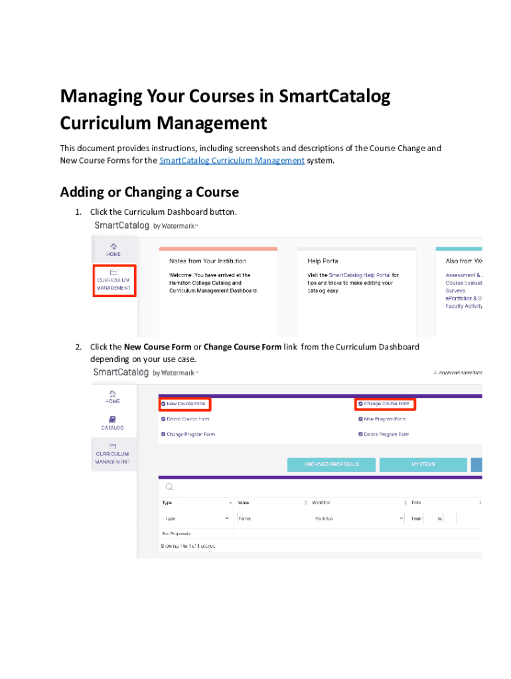This screenshot has width=511, height=679.
Task: Expand the Type filter dropdown
Action: pos(196,519)
